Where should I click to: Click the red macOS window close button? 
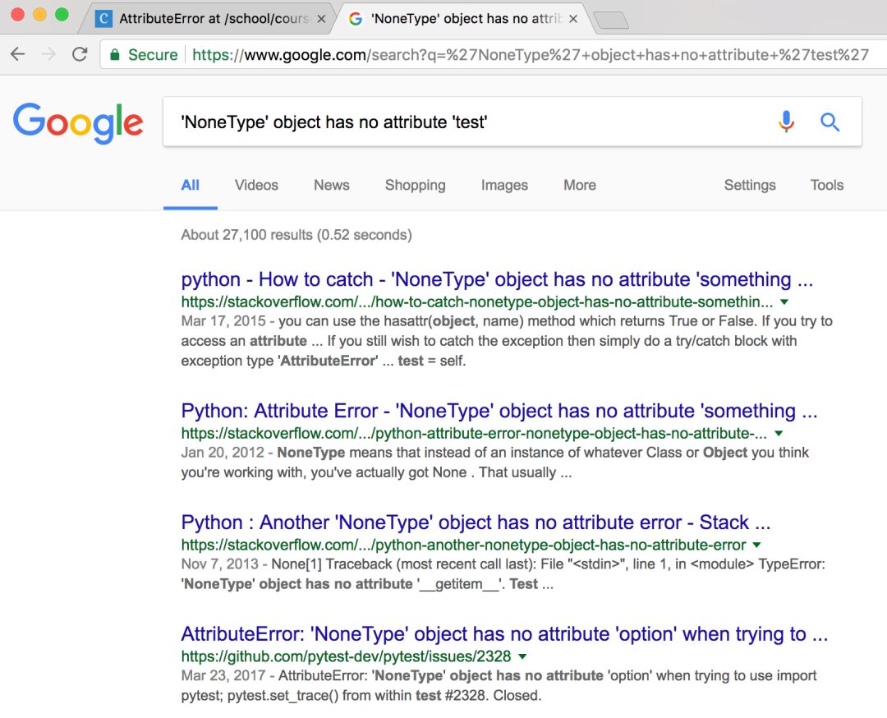coord(17,14)
